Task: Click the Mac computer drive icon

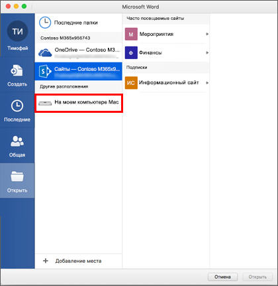Action: pos(45,103)
